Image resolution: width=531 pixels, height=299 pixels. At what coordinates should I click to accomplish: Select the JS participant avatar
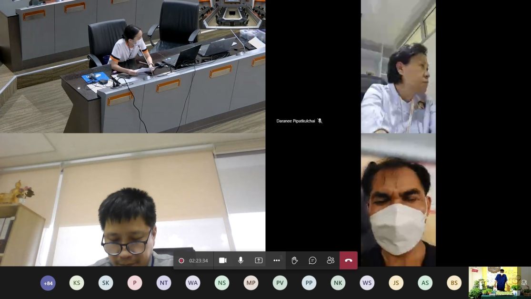point(396,283)
